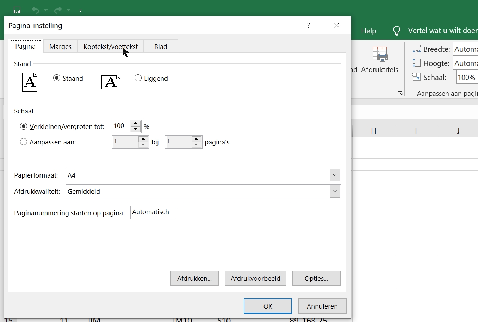Click the Undo arrow icon
Screen dimensions: 478x322
tap(35, 10)
